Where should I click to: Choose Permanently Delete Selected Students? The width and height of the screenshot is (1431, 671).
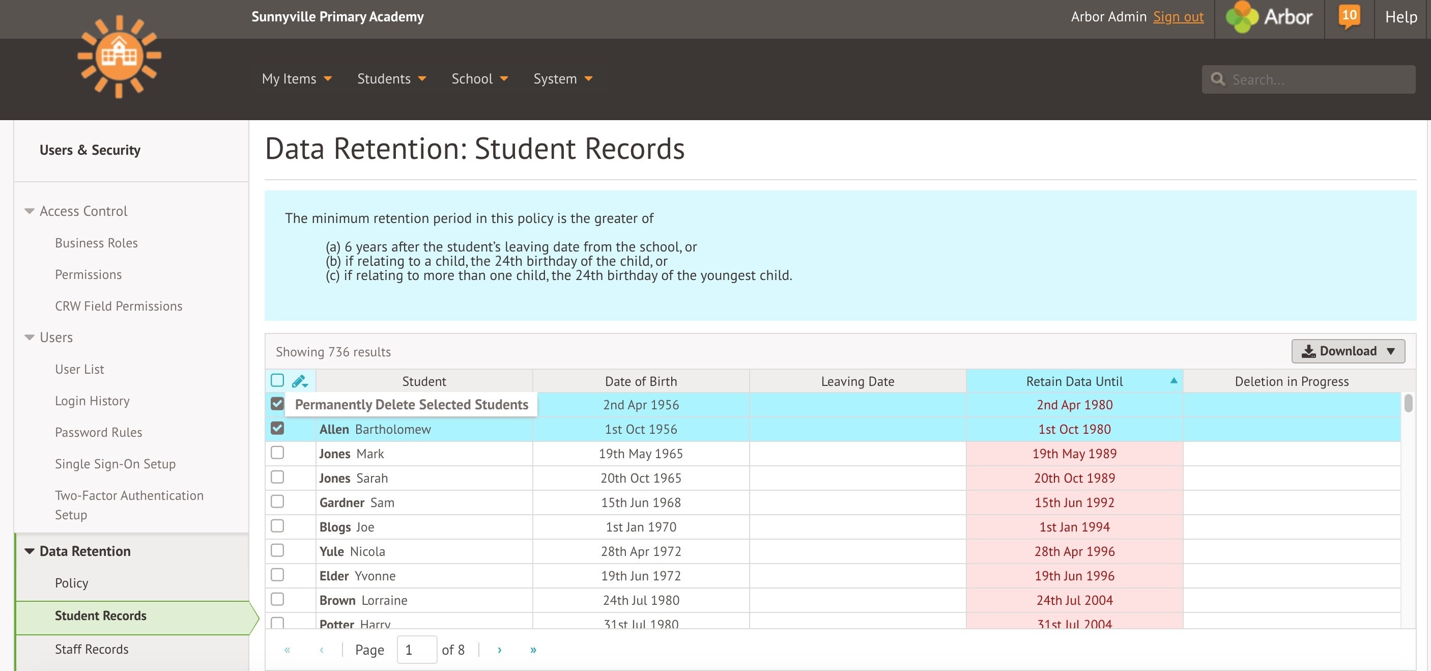pos(411,404)
